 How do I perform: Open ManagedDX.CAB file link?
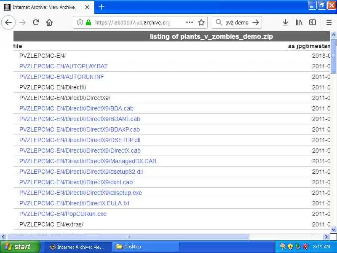point(88,161)
